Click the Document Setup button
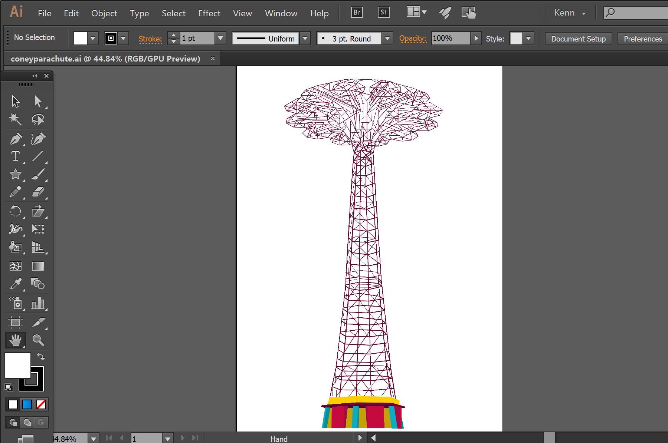 (x=578, y=39)
